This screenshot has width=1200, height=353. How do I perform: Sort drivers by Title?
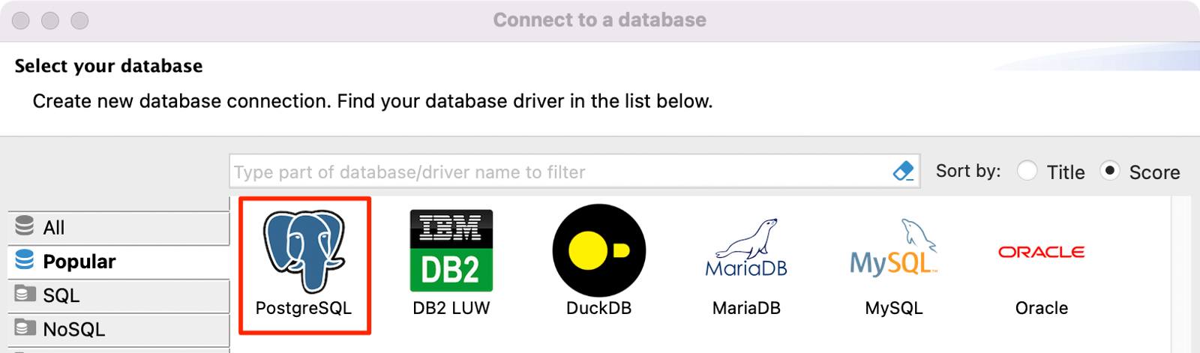(1027, 172)
